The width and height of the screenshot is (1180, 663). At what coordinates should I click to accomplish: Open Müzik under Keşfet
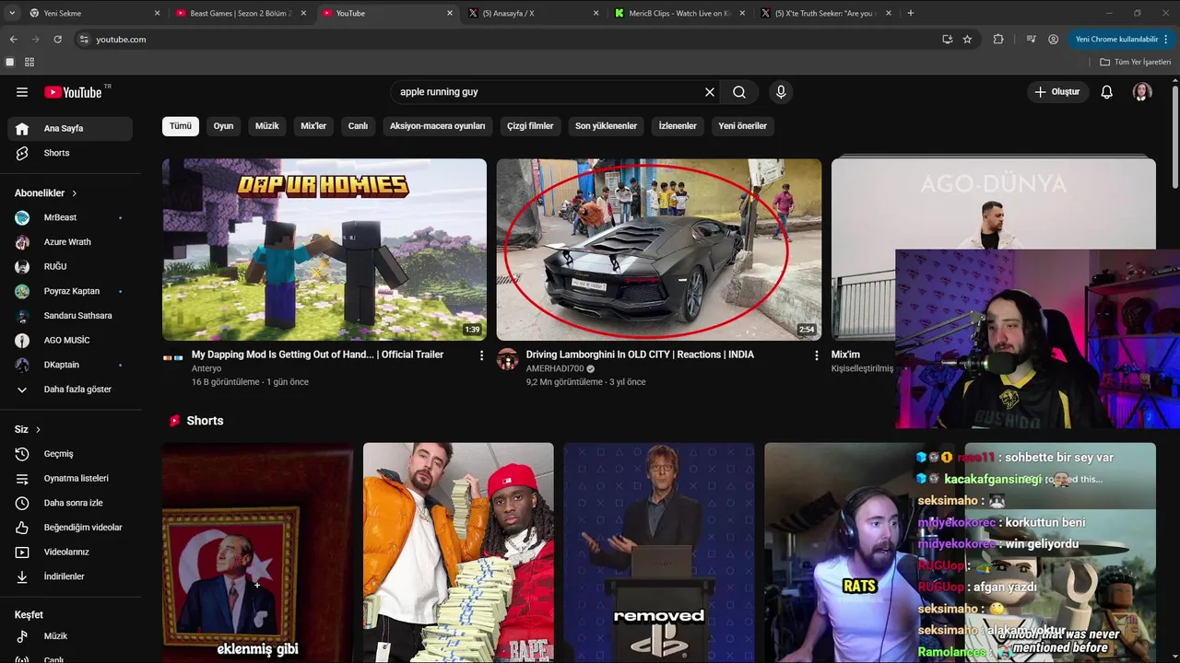70,636
